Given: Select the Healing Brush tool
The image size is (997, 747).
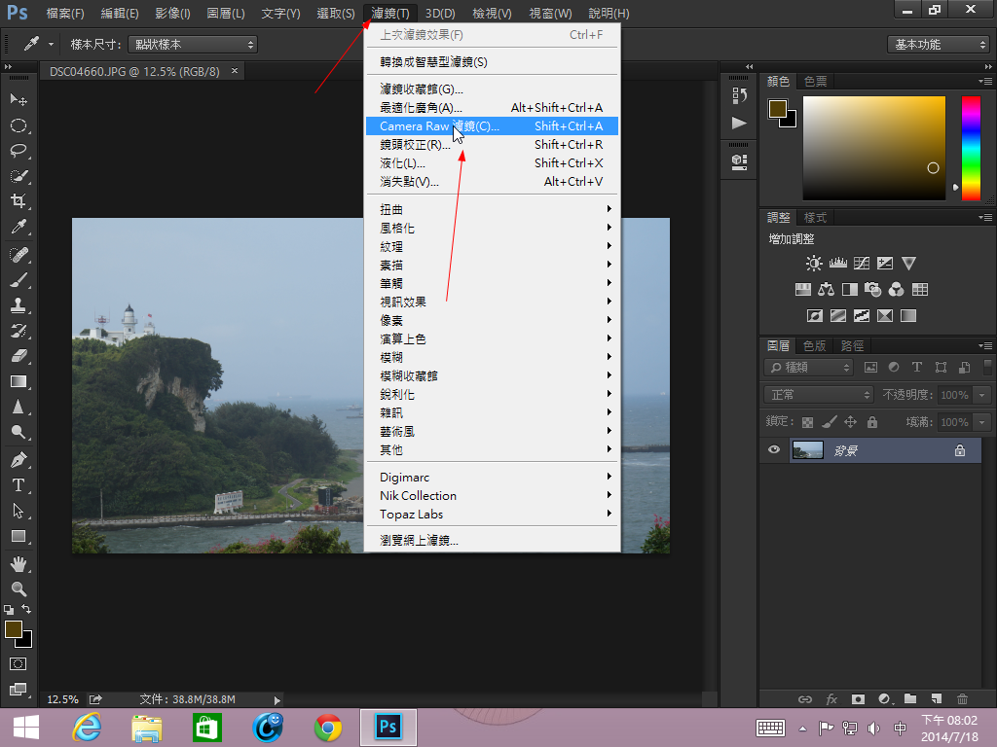Looking at the screenshot, I should [x=18, y=255].
